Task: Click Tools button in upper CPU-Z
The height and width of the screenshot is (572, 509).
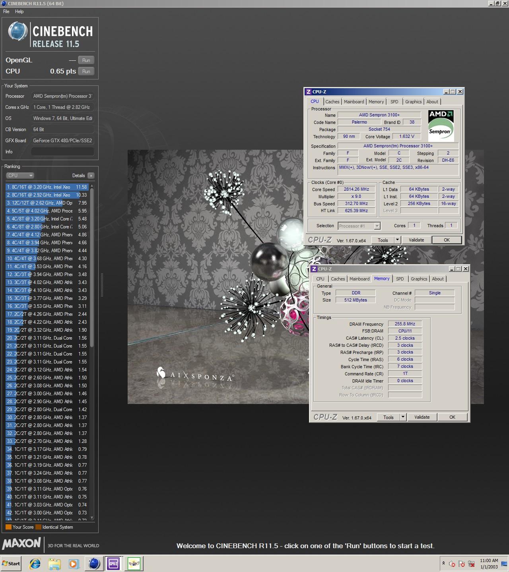Action: coord(383,240)
